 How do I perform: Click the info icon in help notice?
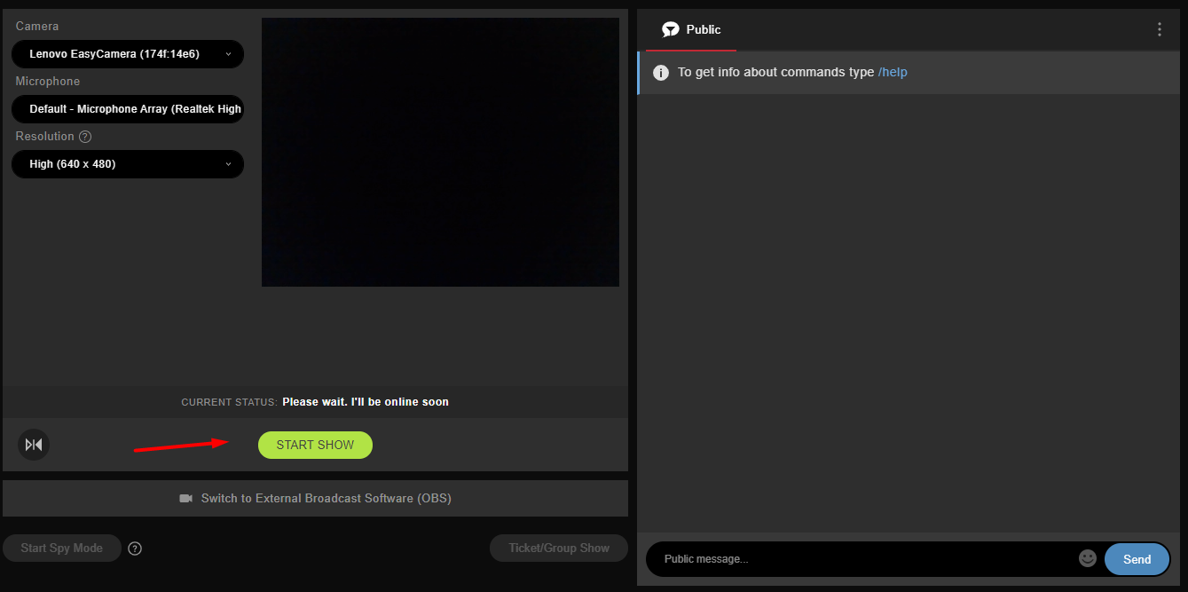pos(661,73)
